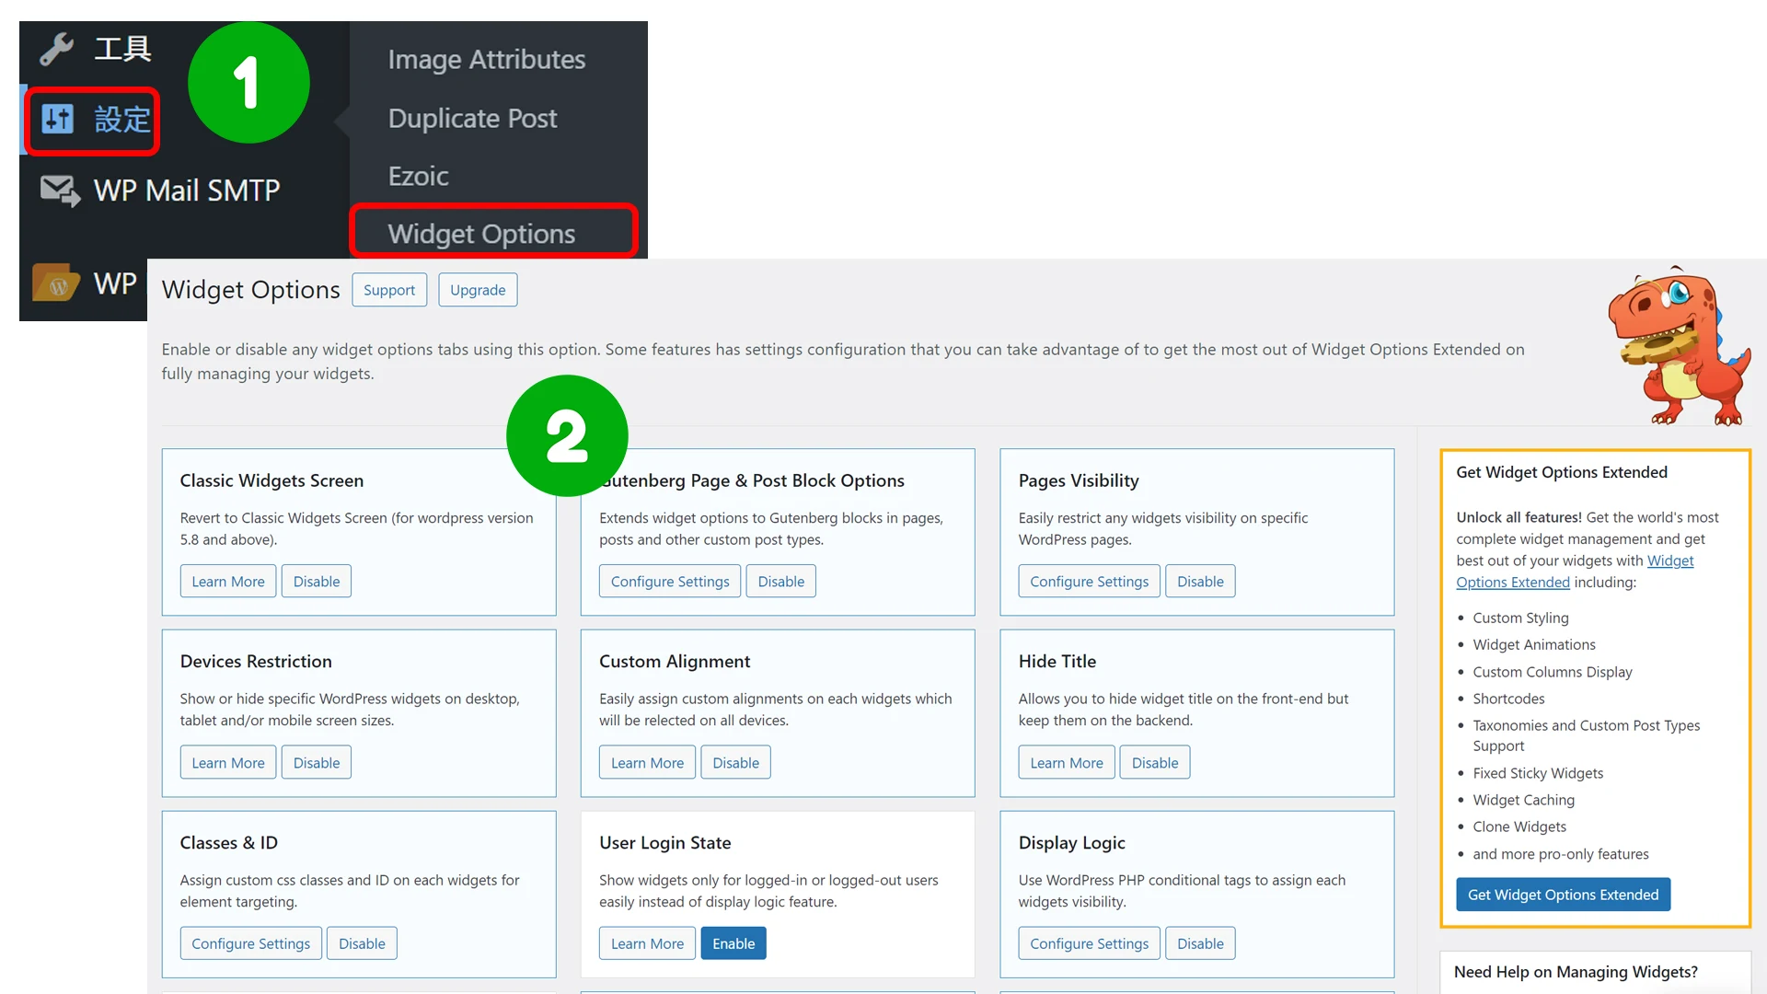1767x994 pixels.
Task: Click the wrench Tools icon in sidebar
Action: coord(57,49)
